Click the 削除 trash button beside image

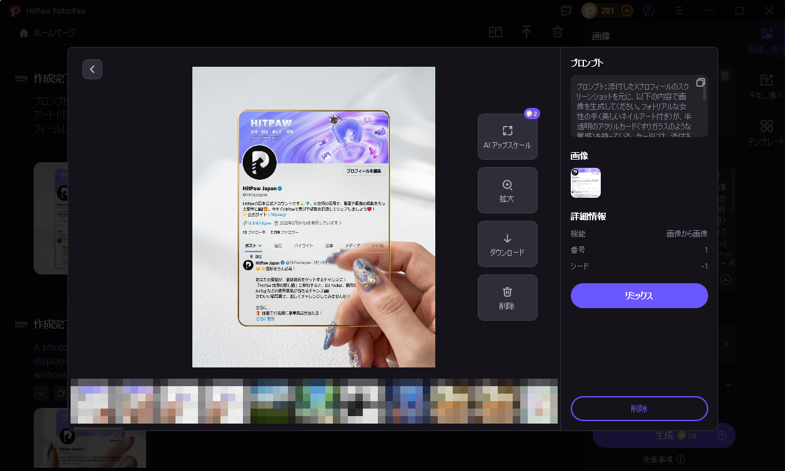click(x=507, y=298)
